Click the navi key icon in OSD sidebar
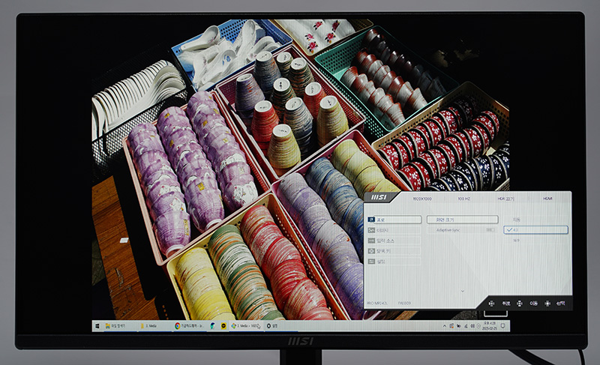The width and height of the screenshot is (600, 365). tap(371, 251)
